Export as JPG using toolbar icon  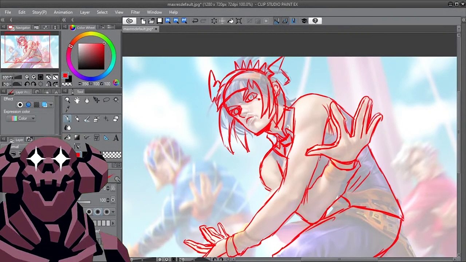coord(168,21)
